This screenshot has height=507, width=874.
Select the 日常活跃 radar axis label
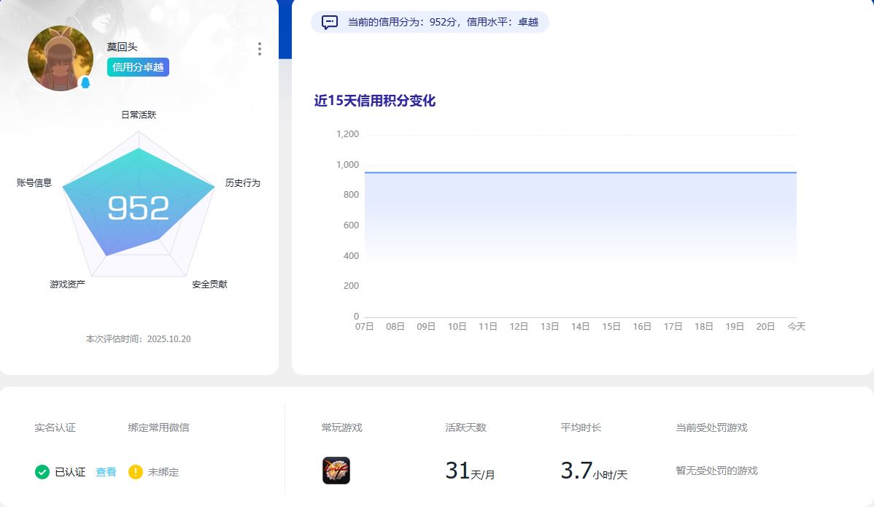coord(139,115)
